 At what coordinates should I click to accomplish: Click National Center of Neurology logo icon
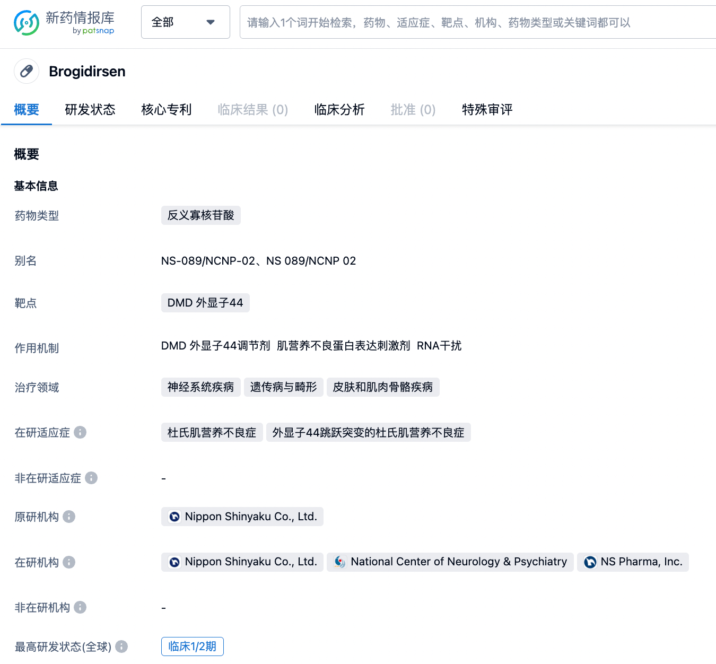(340, 562)
